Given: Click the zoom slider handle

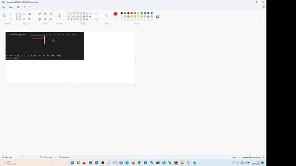Looking at the screenshot, I should [250, 157].
